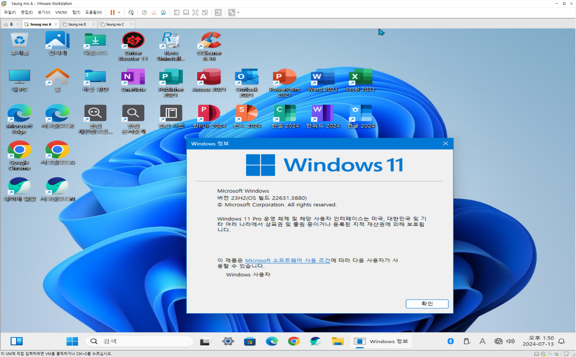Open the 내 PC desktop icon
This screenshot has width=576, height=357.
click(x=19, y=80)
